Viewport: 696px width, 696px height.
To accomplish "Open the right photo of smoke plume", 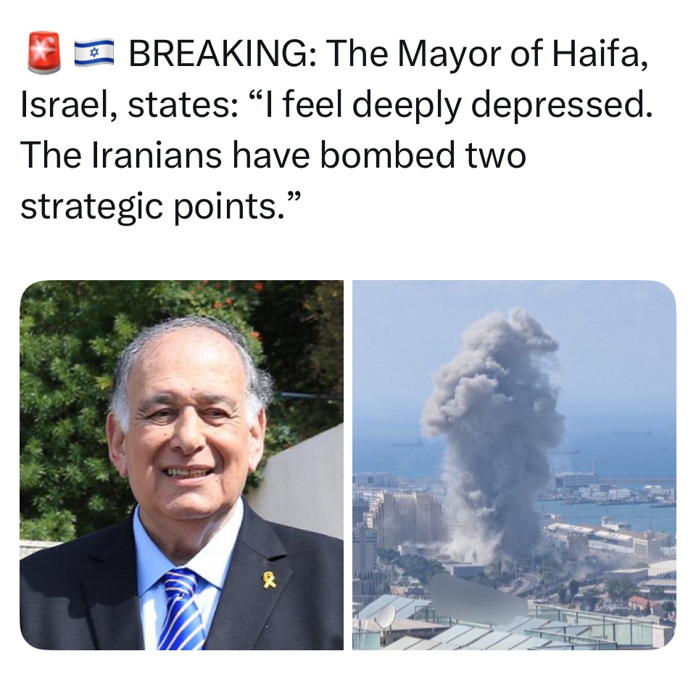I will tap(514, 465).
